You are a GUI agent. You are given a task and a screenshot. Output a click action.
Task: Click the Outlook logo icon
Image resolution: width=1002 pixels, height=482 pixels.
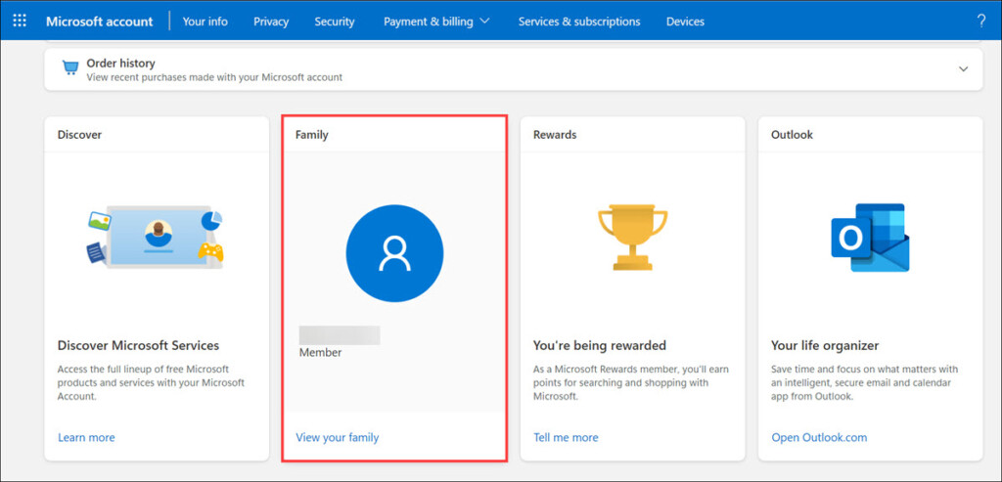870,238
